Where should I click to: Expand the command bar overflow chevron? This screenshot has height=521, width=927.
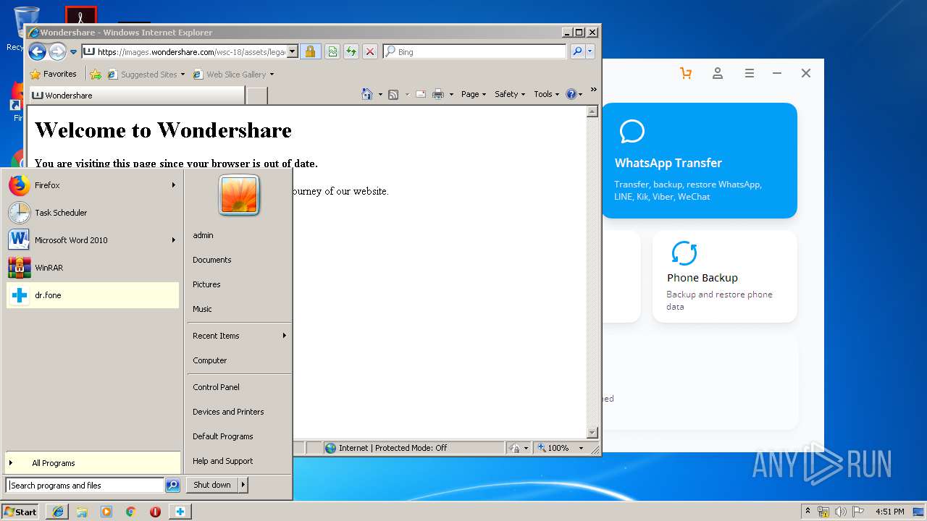[x=593, y=90]
